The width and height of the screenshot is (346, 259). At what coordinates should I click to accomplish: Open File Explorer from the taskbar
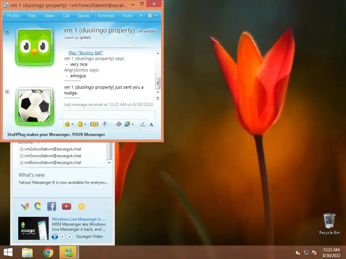coord(27,252)
